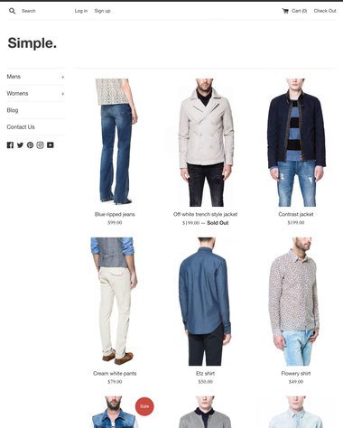The image size is (343, 428).
Task: Click the Simple. store logo
Action: point(32,43)
